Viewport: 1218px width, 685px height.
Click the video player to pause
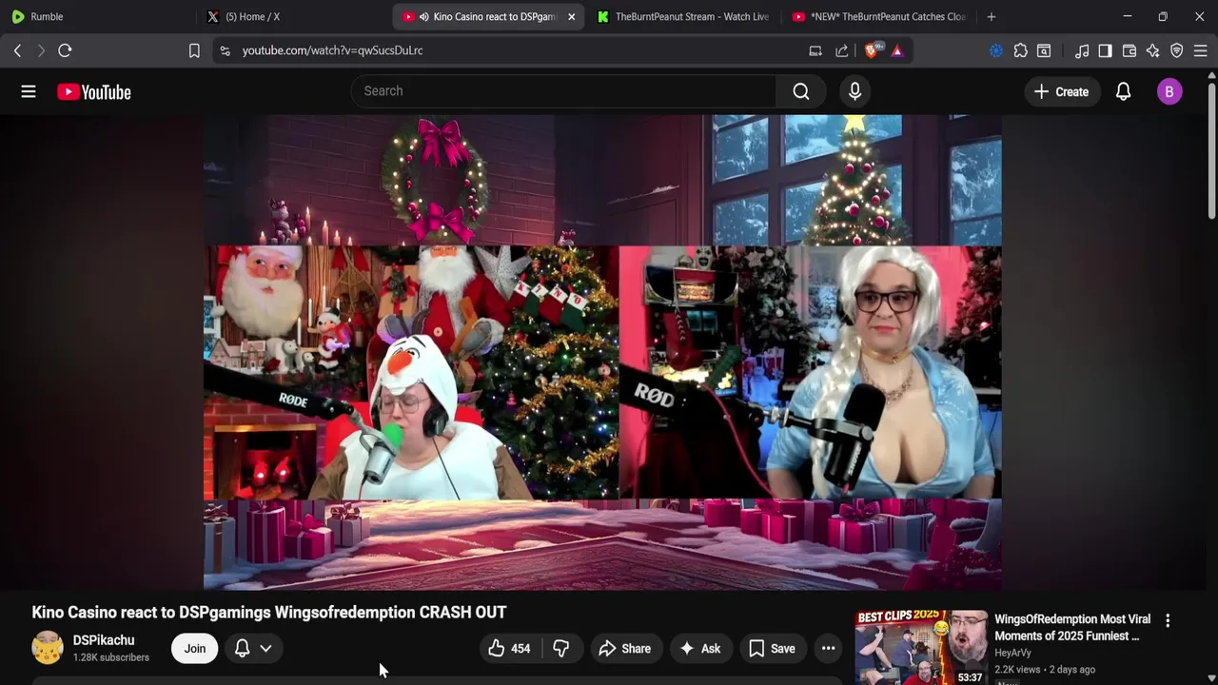click(x=602, y=353)
